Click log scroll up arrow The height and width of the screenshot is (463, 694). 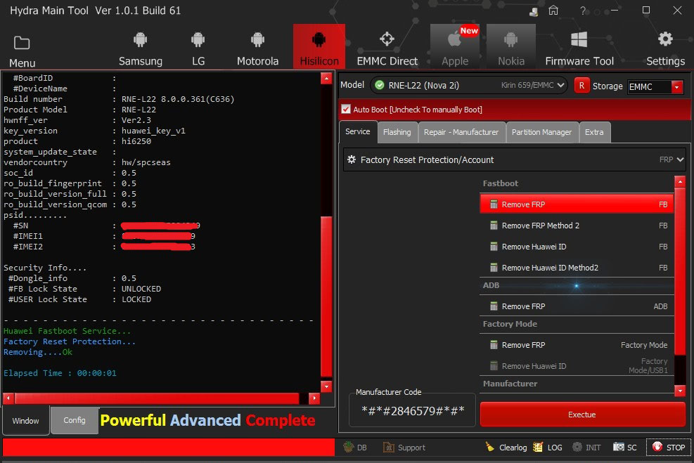point(326,78)
